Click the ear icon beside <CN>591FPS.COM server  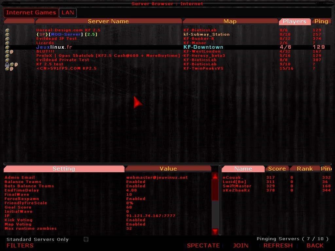(x=11, y=69)
